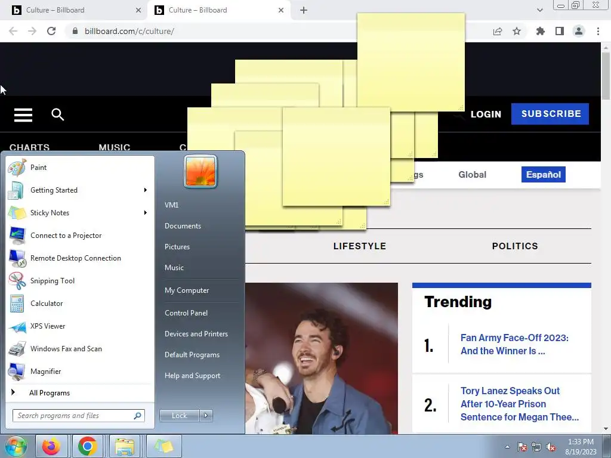Open Music library from Start menu

click(x=174, y=268)
